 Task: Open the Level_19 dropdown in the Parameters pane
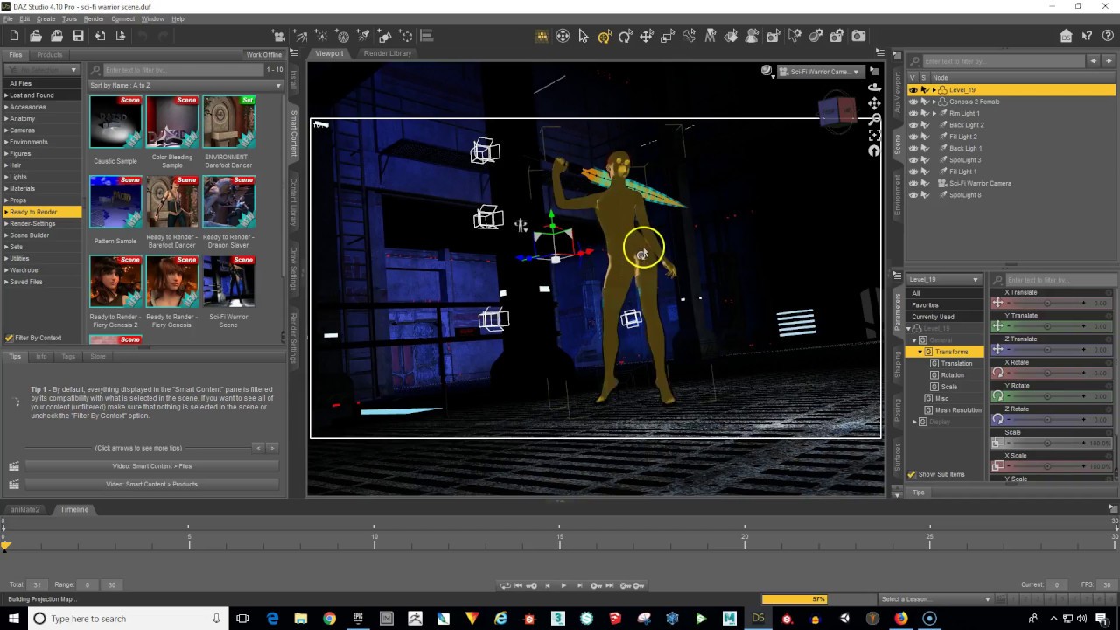pyautogui.click(x=943, y=279)
